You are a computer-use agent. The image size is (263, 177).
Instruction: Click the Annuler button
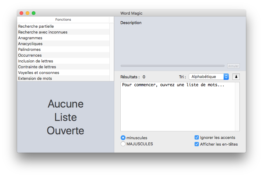coord(233,66)
